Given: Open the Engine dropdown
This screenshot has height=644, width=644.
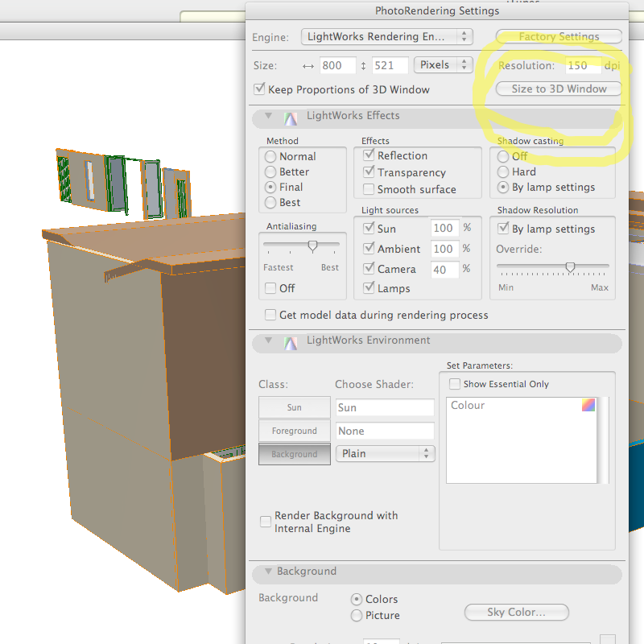Looking at the screenshot, I should [x=387, y=36].
